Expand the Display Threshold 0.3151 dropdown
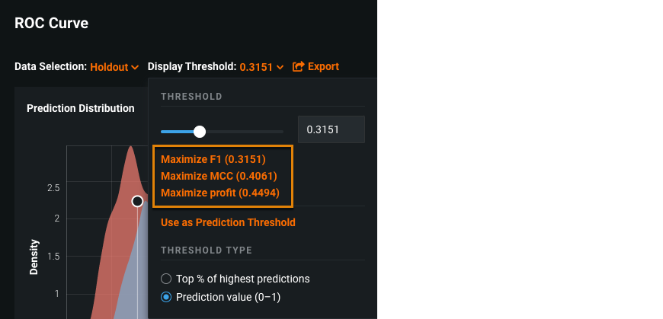This screenshot has width=663, height=319. [x=261, y=67]
